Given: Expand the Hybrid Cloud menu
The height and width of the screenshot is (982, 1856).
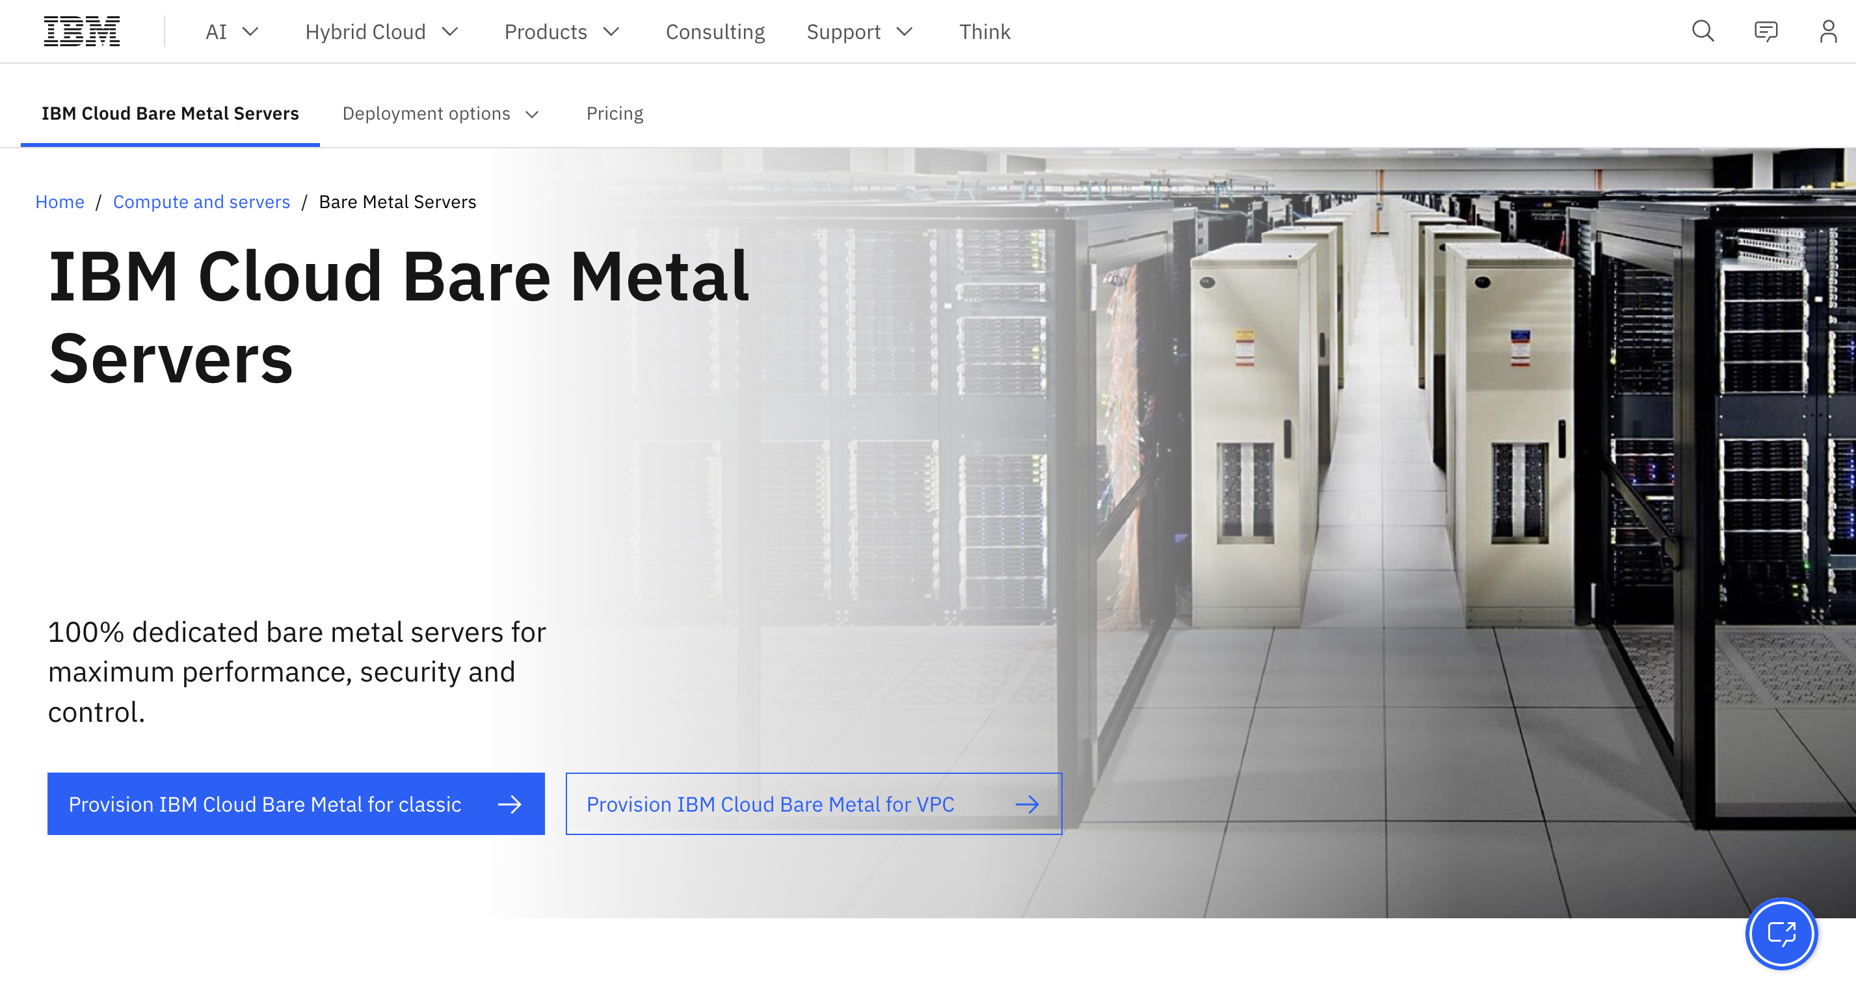Looking at the screenshot, I should (382, 32).
